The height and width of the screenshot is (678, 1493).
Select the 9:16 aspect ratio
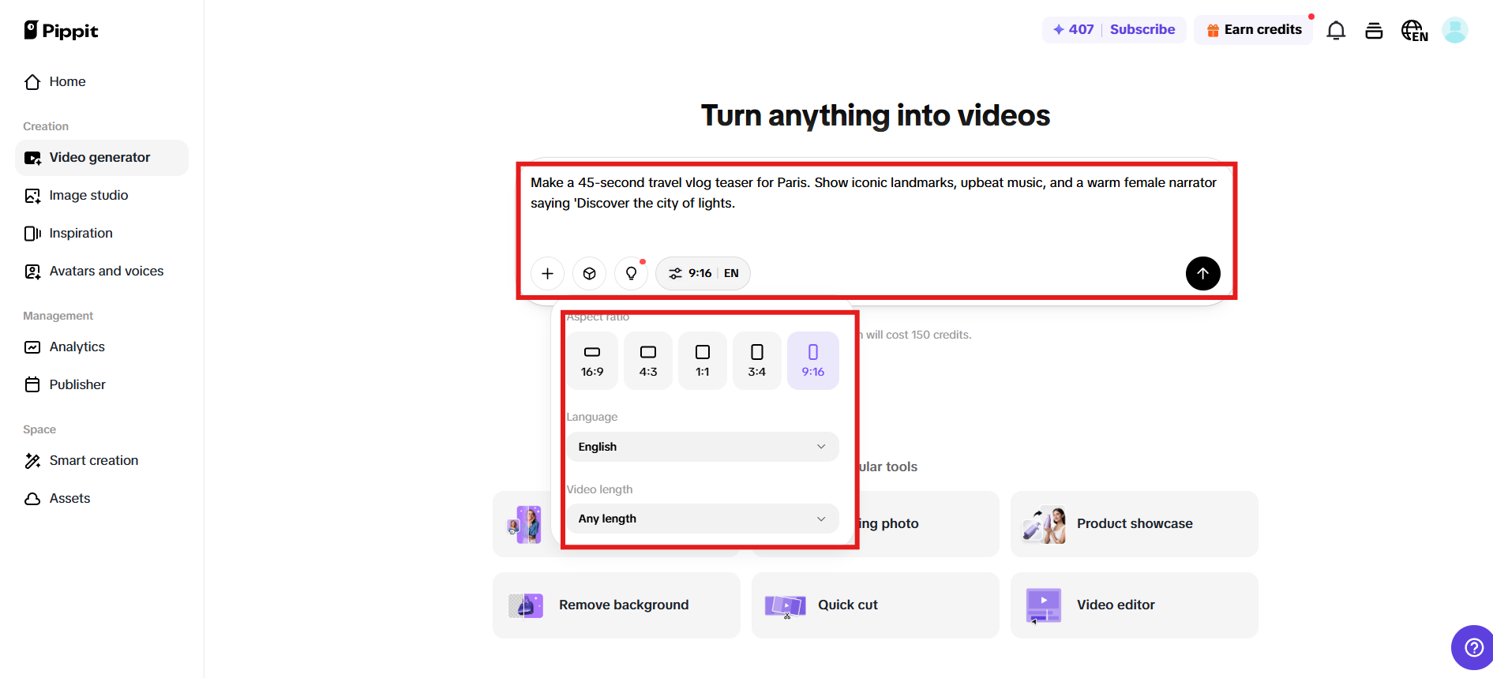click(x=813, y=361)
